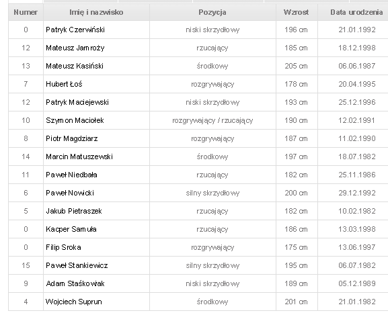The width and height of the screenshot is (388, 315).
Task: Sort by Data urodzenia header
Action: (x=356, y=12)
